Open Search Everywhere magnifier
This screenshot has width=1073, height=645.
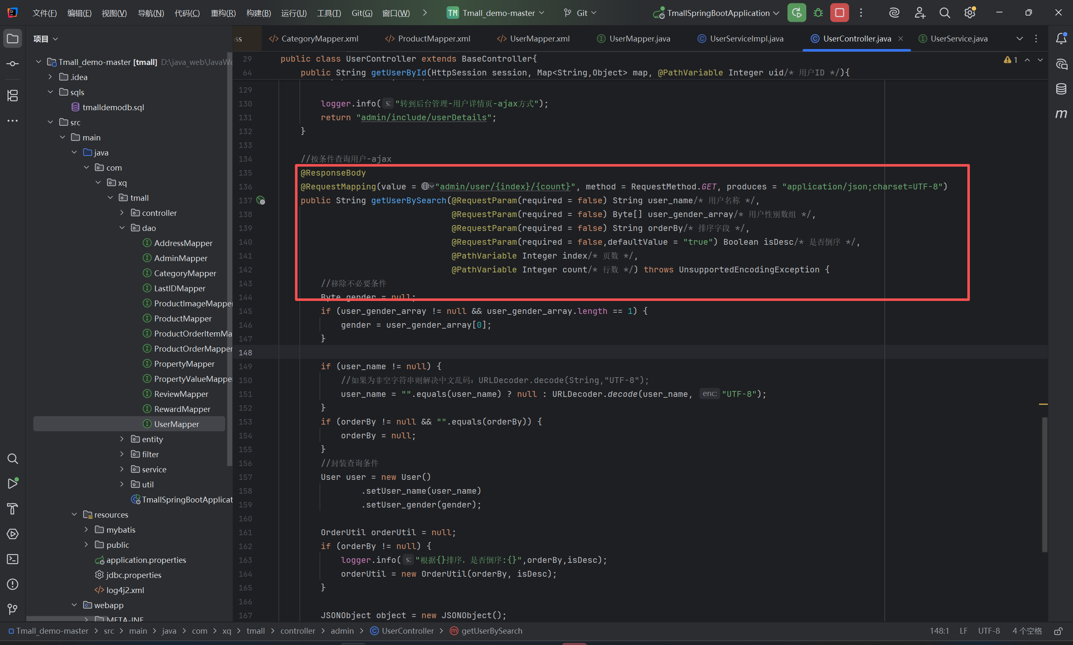click(x=944, y=13)
